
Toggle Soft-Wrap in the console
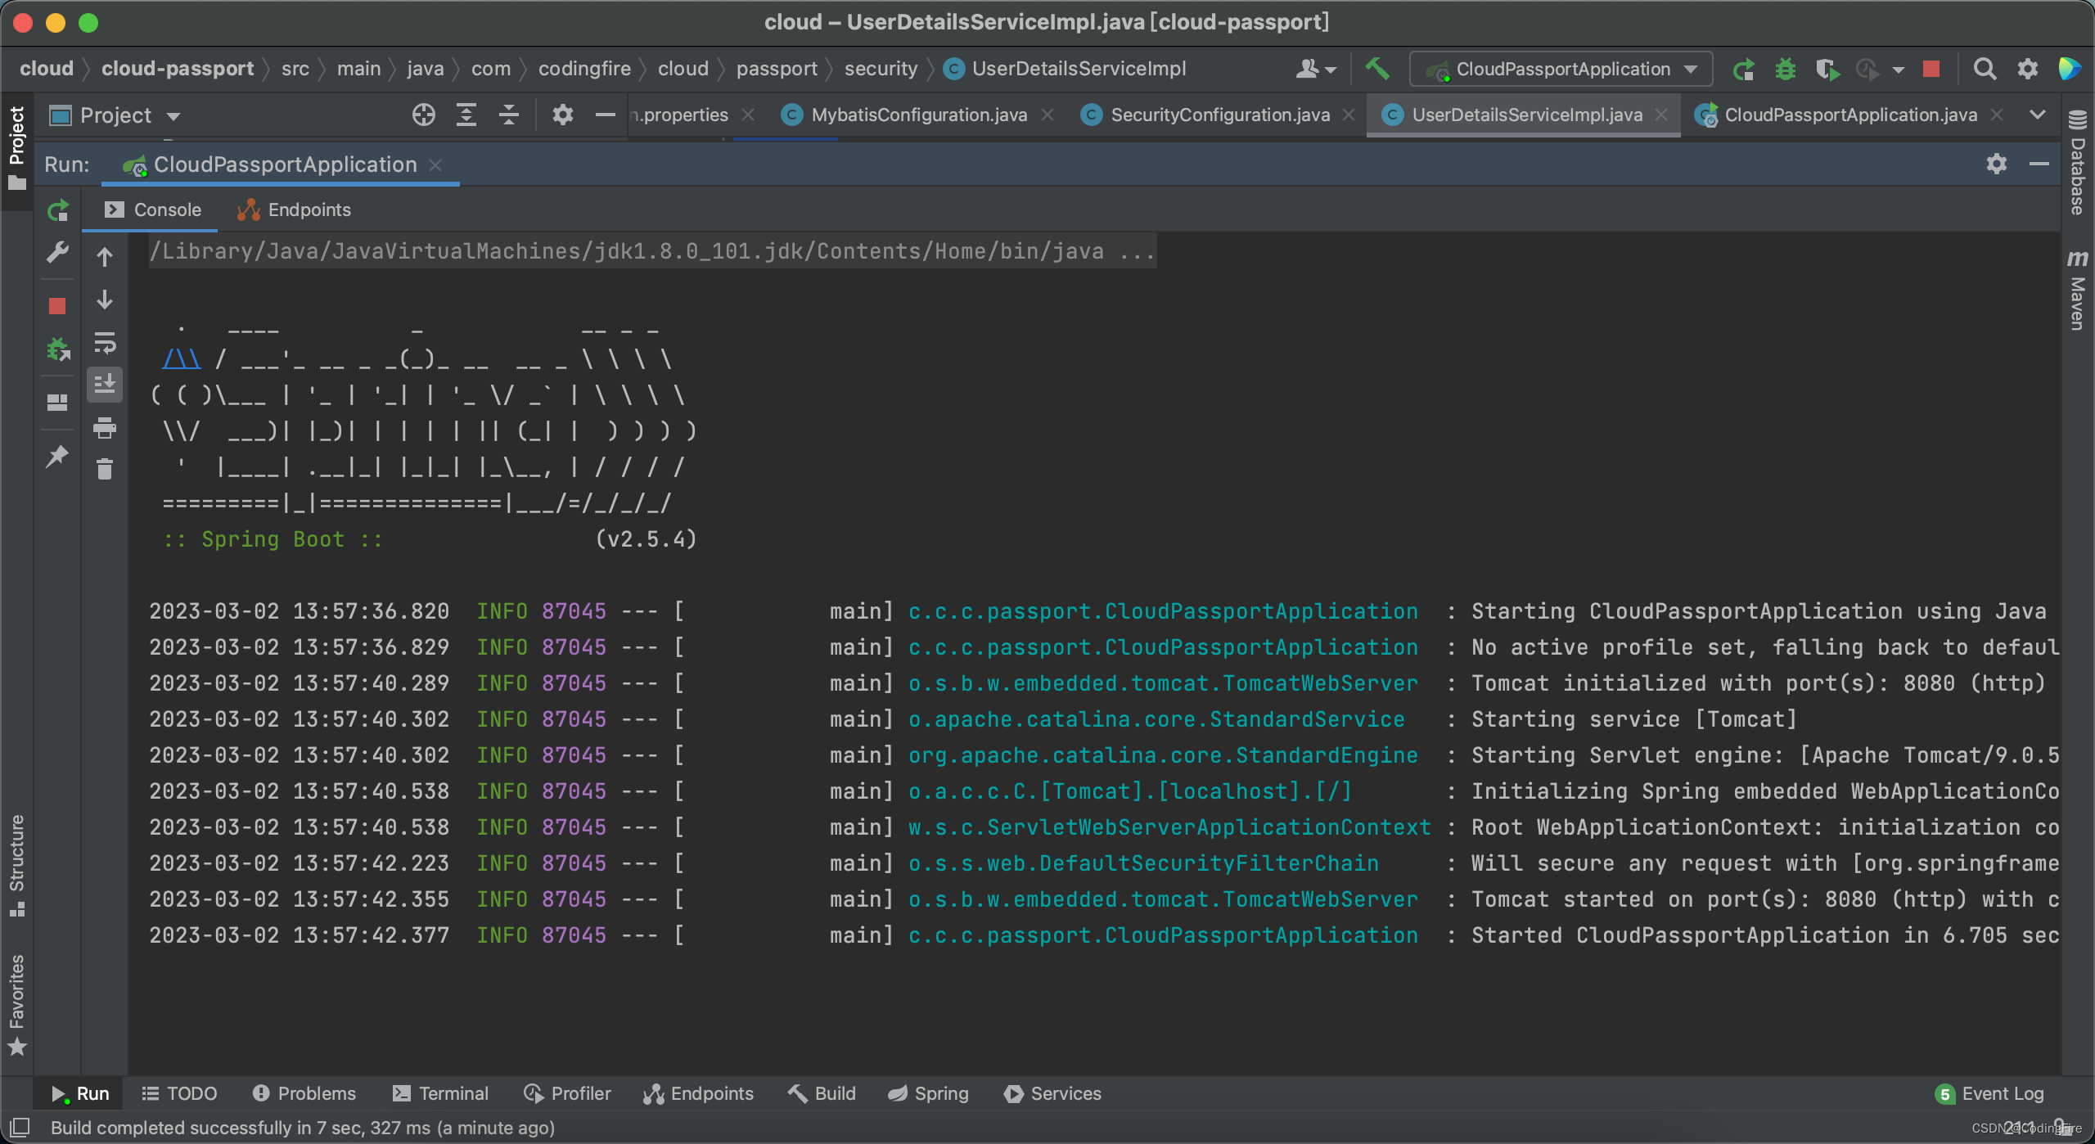(x=105, y=343)
